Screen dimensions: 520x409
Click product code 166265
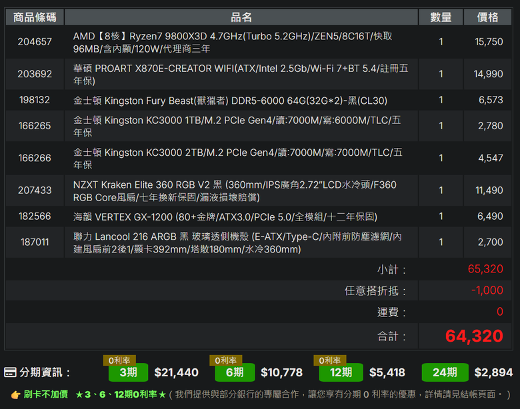pos(35,126)
